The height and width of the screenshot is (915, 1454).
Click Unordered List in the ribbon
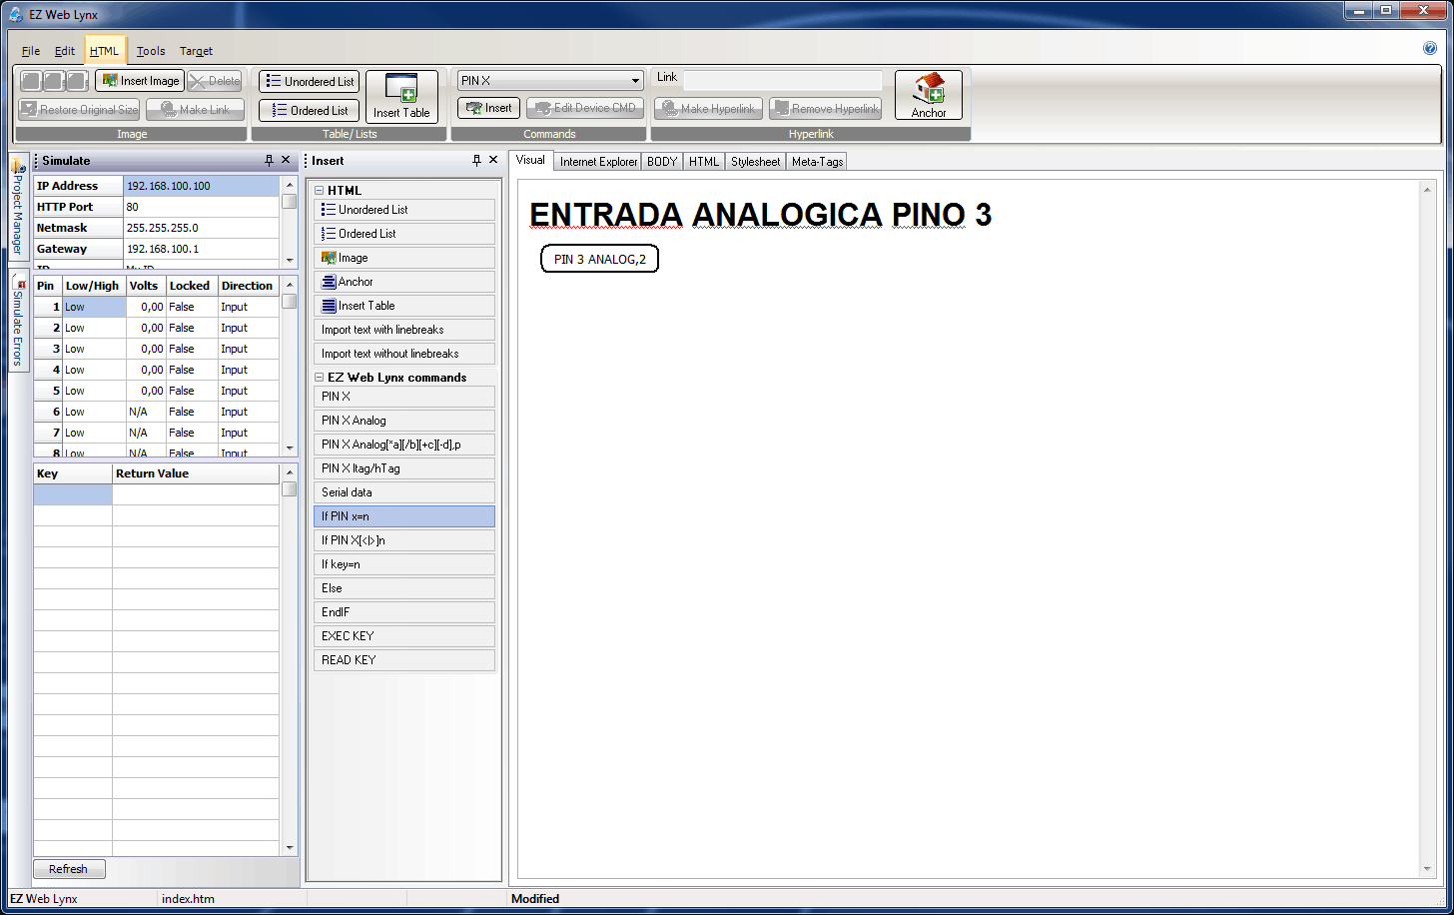click(x=310, y=82)
